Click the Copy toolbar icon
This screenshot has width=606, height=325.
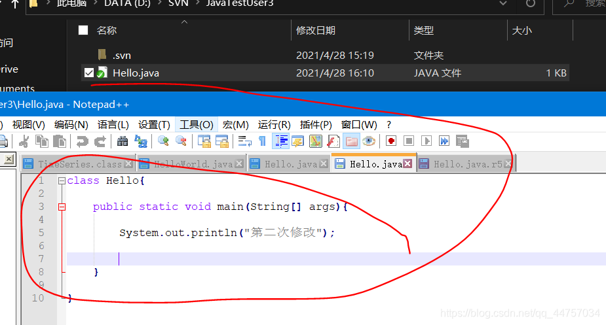[42, 141]
